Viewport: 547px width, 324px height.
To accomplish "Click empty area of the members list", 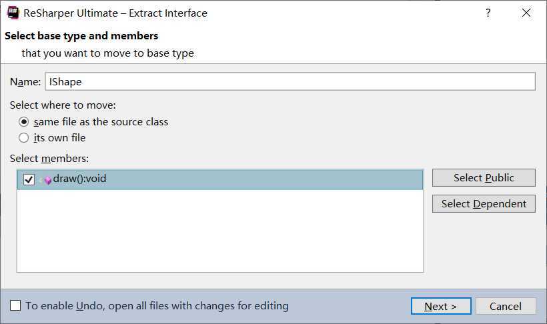I will (220, 231).
